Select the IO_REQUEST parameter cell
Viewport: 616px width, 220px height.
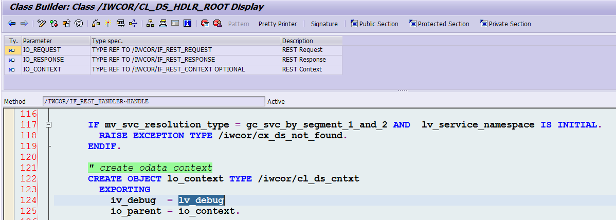[x=56, y=50]
